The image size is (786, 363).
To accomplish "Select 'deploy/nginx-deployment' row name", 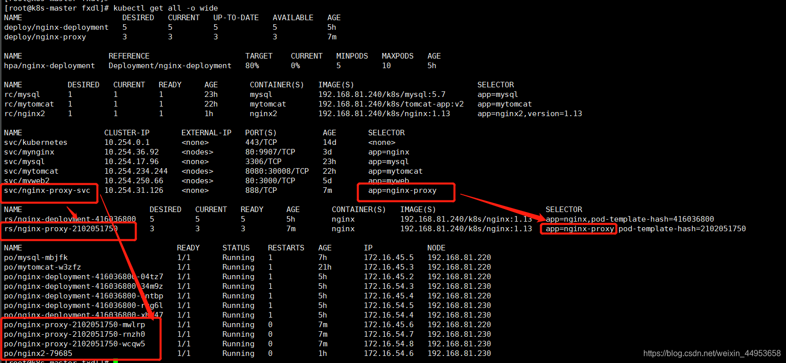I will [56, 27].
